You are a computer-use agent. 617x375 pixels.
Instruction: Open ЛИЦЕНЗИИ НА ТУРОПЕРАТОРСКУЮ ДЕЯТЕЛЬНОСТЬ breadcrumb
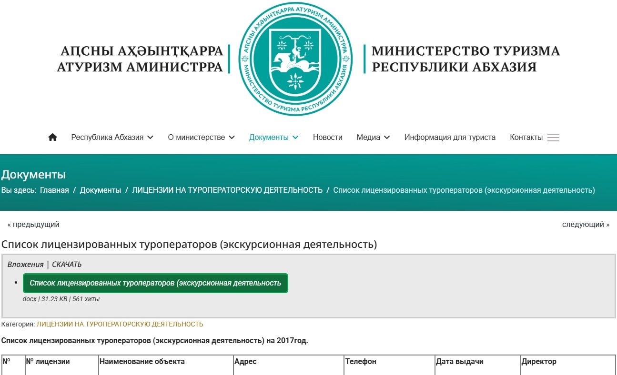point(227,190)
